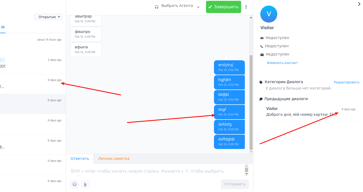363x192 pixels.
Task: Click the phone icon next to Недоступен
Action: (262, 46)
